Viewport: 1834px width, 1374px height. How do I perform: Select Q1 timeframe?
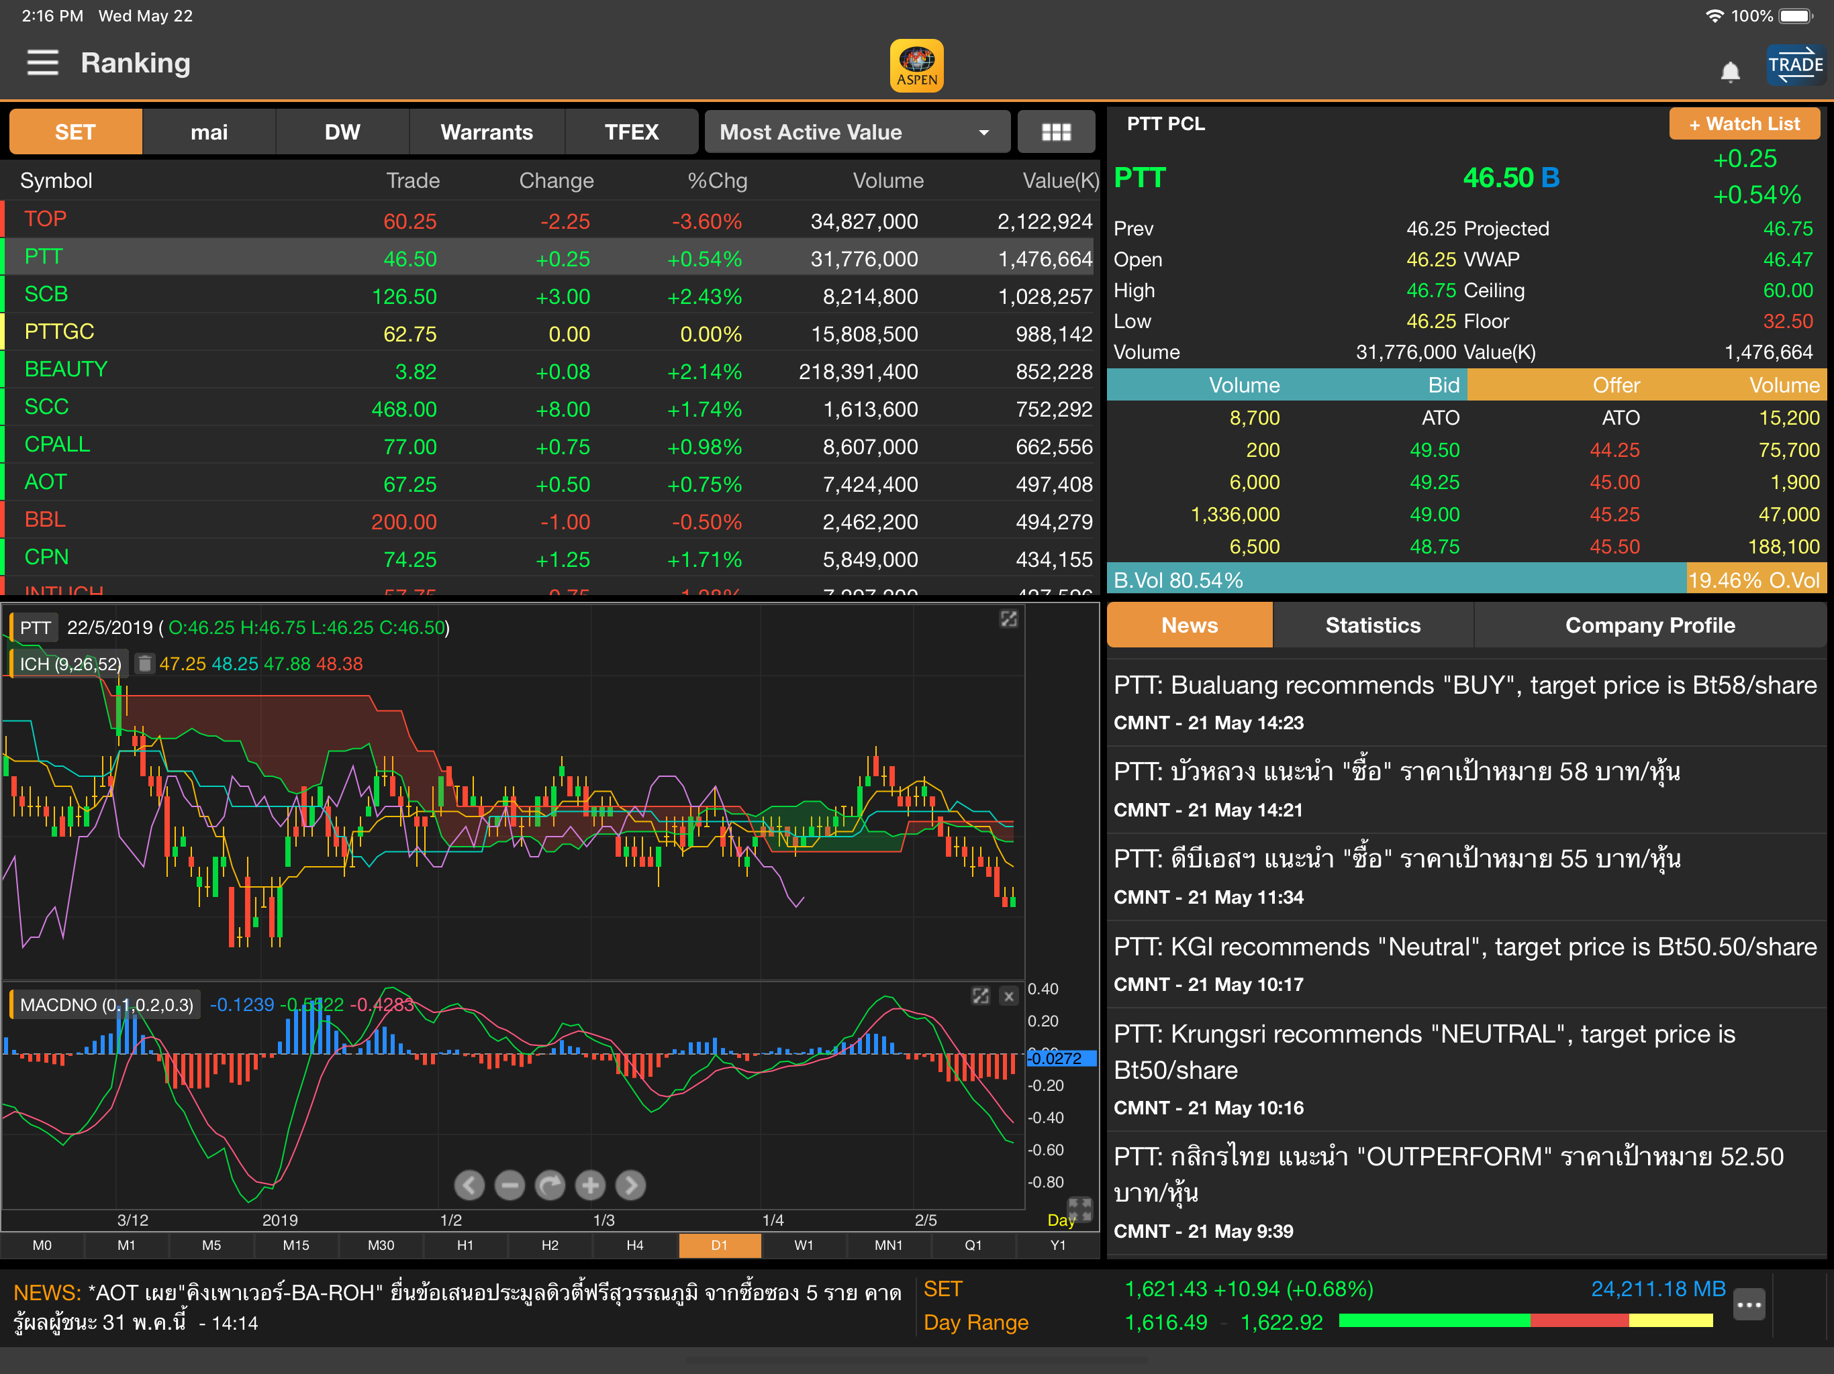tap(973, 1245)
